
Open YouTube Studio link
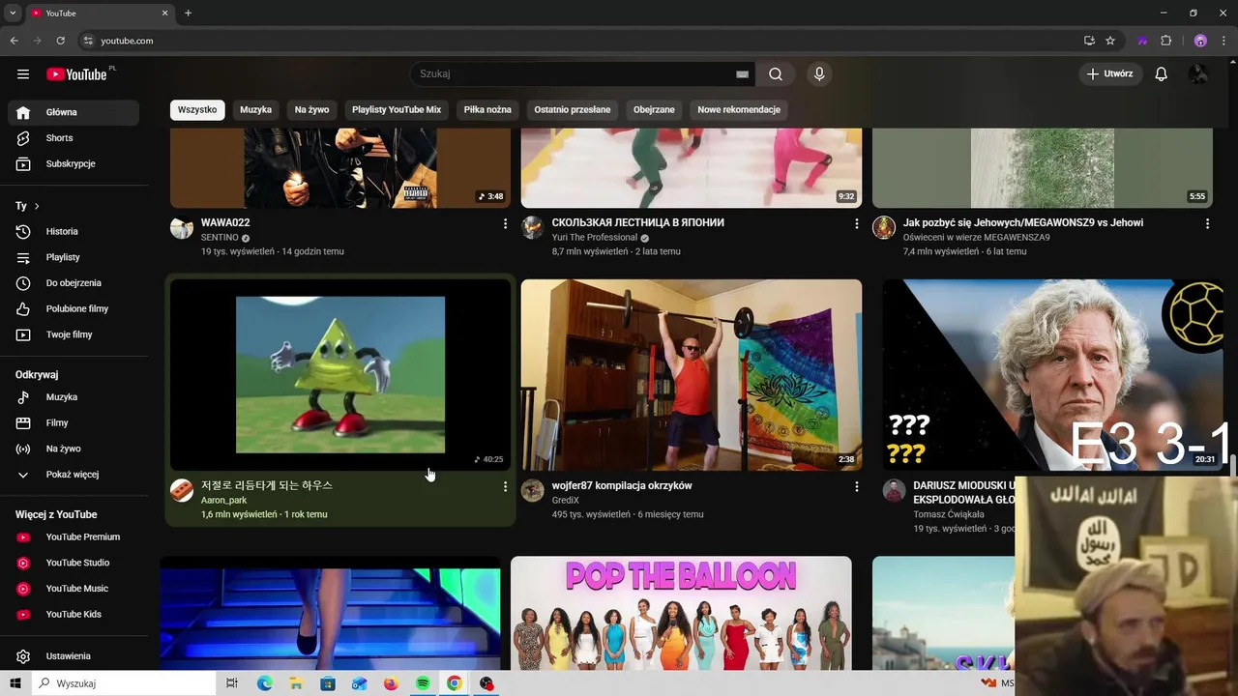(74, 563)
